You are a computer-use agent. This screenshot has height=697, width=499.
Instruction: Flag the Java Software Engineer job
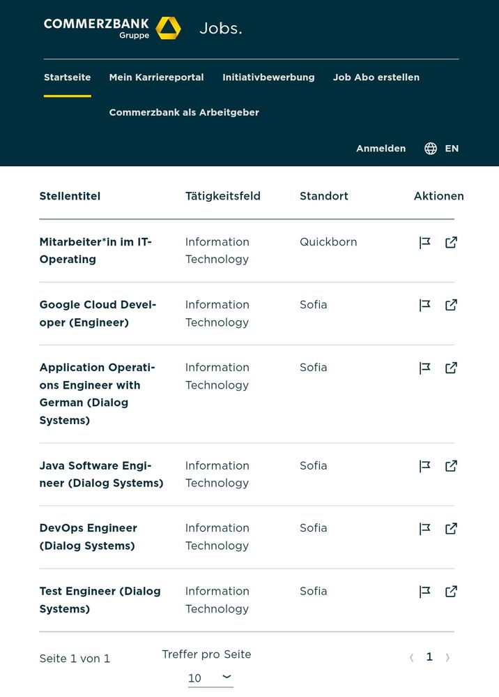pyautogui.click(x=425, y=466)
